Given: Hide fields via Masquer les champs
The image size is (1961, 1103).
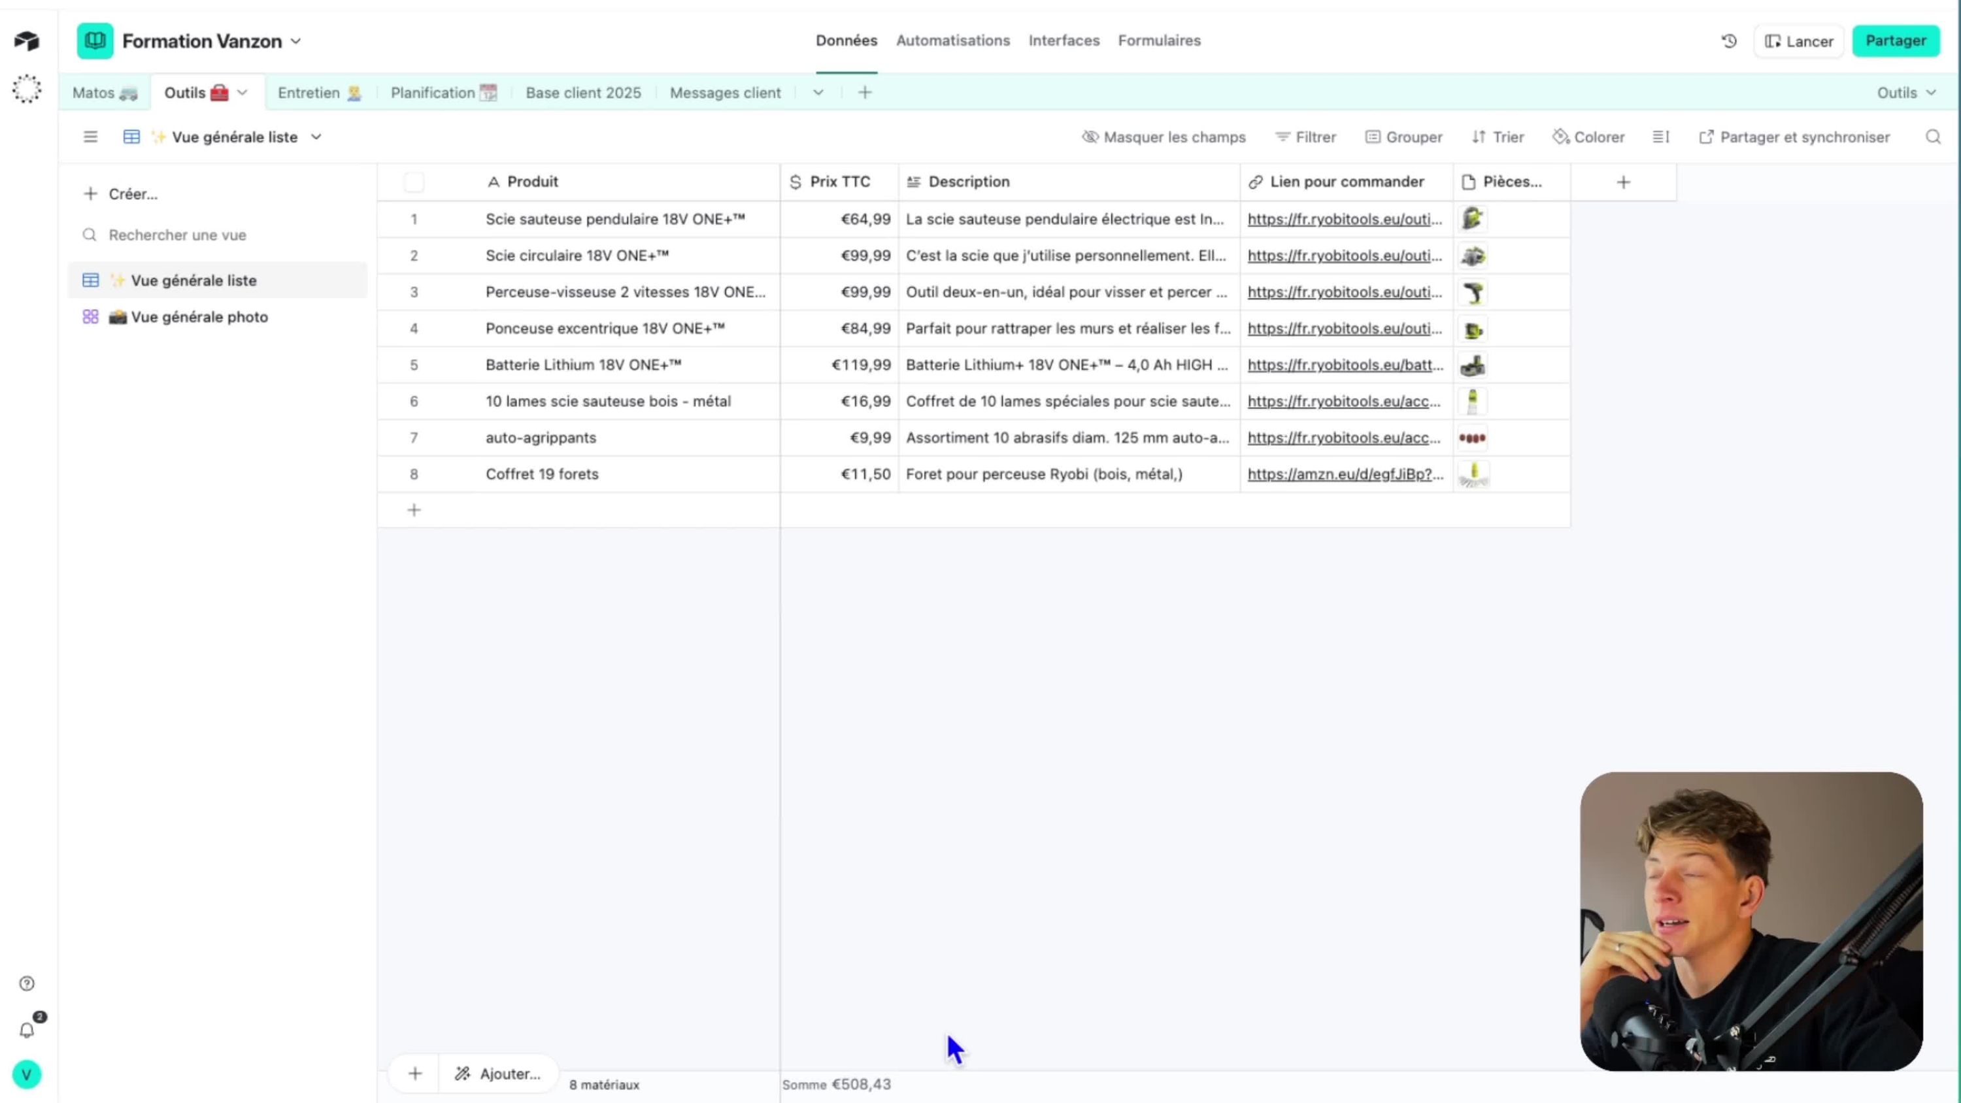Looking at the screenshot, I should coord(1164,137).
